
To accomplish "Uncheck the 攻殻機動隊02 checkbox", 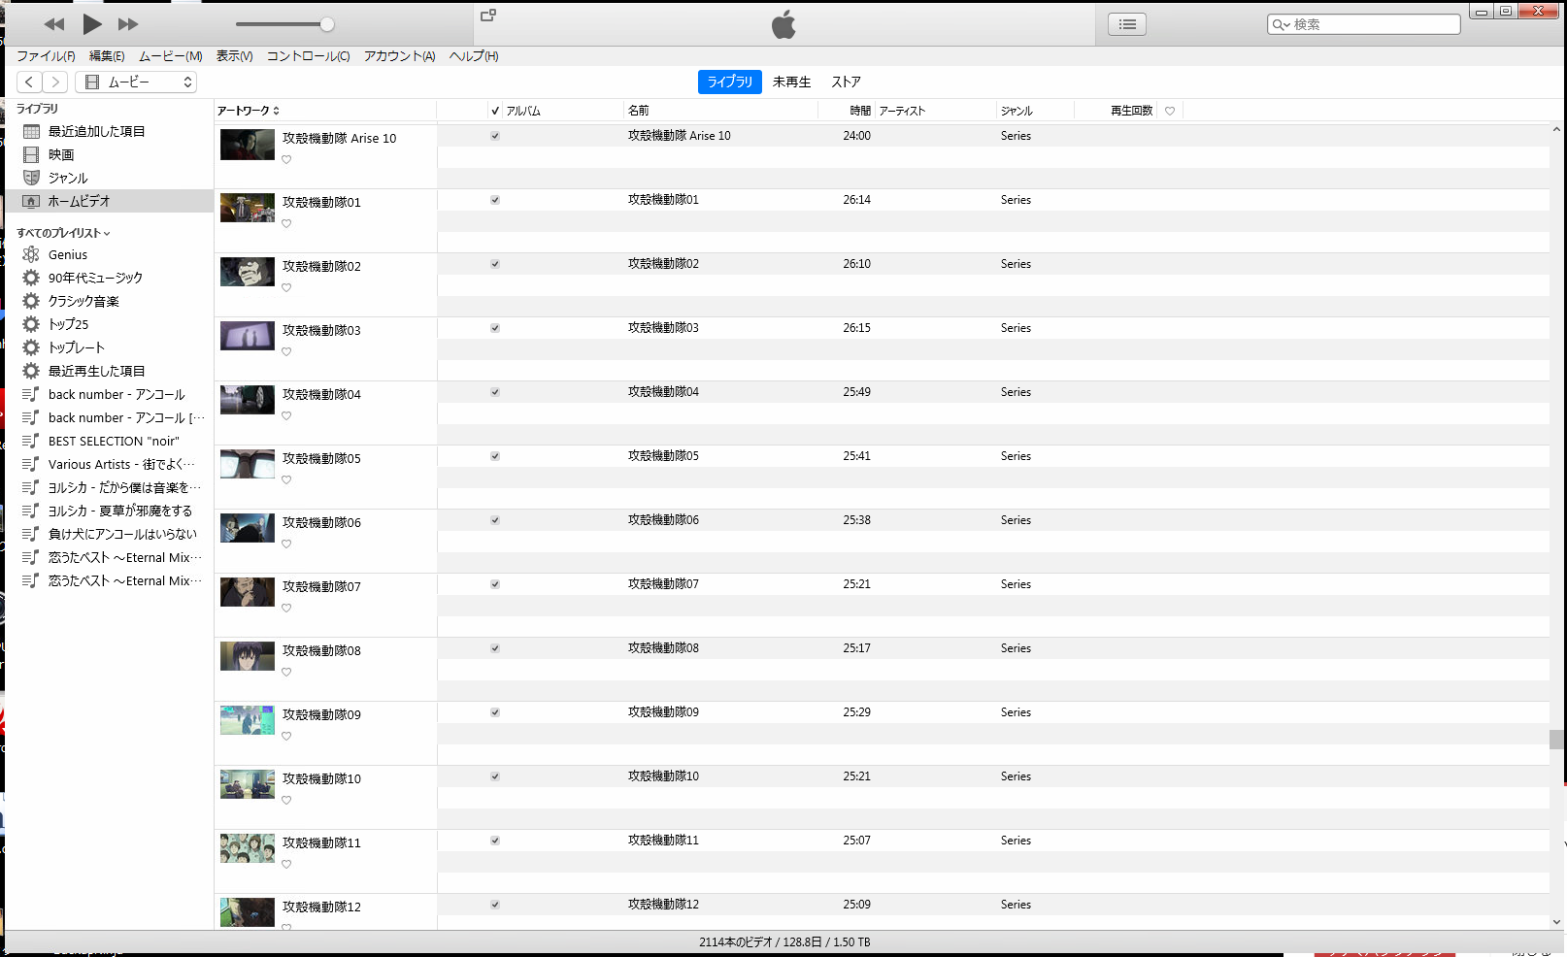I will pyautogui.click(x=495, y=264).
